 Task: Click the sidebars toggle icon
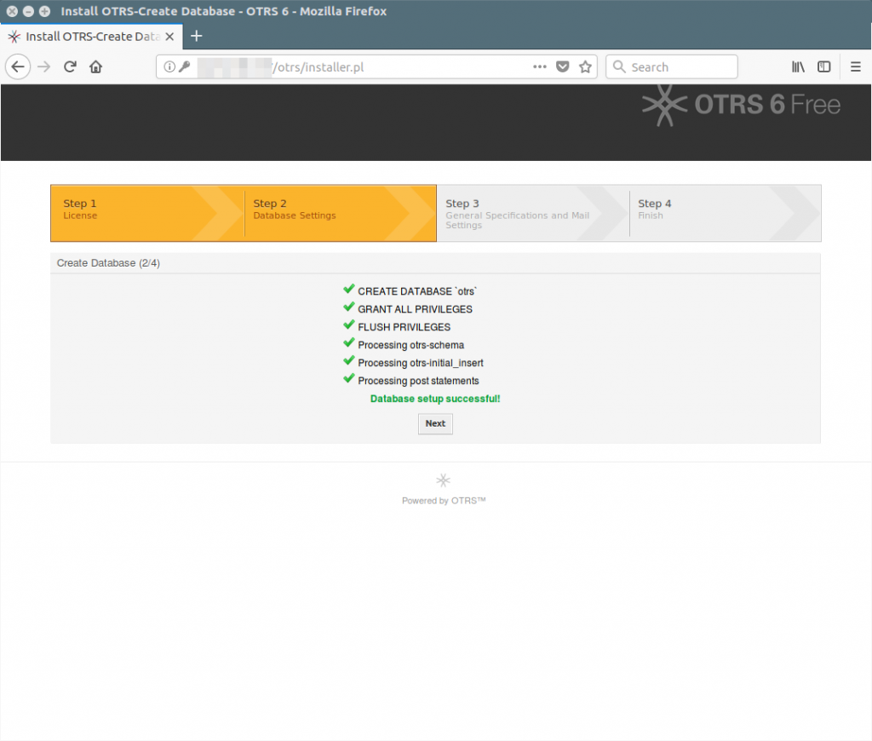click(823, 66)
